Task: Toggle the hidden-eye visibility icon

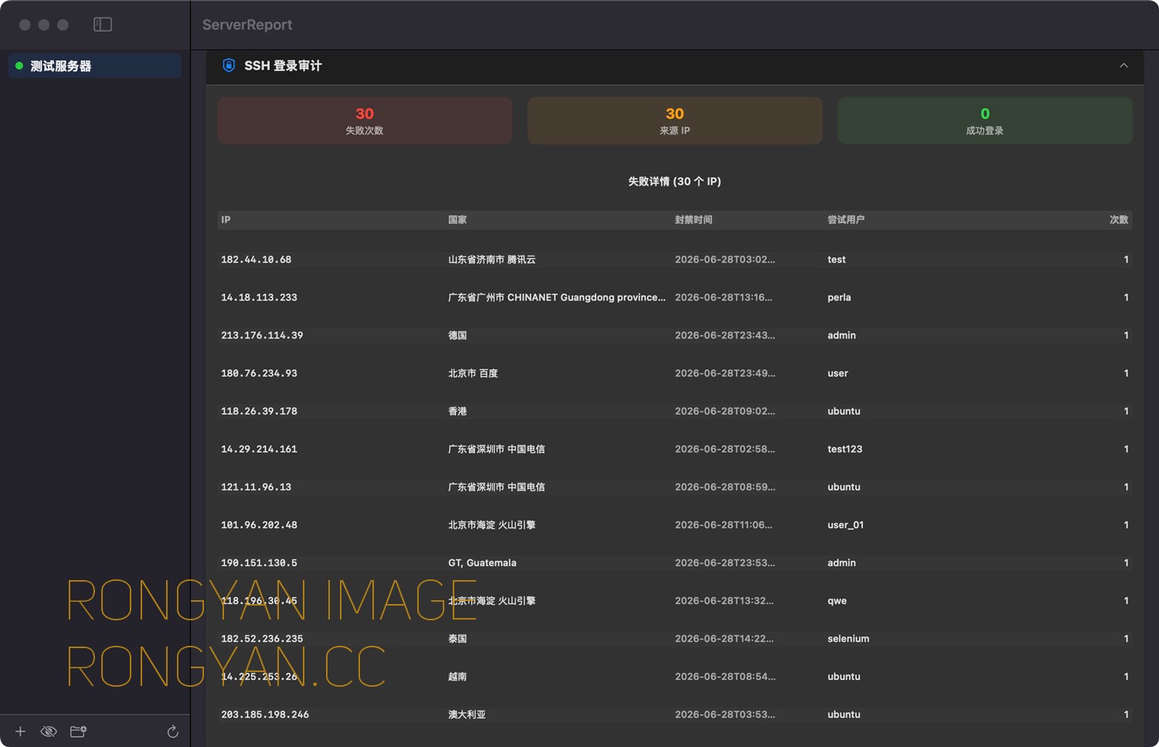Action: pos(49,732)
